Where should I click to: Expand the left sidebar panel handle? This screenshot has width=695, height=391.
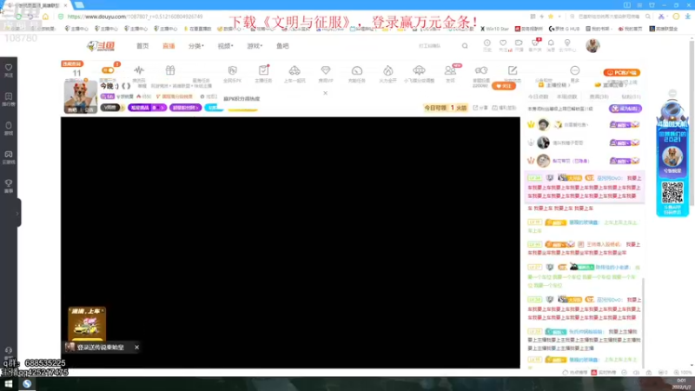coord(18,213)
